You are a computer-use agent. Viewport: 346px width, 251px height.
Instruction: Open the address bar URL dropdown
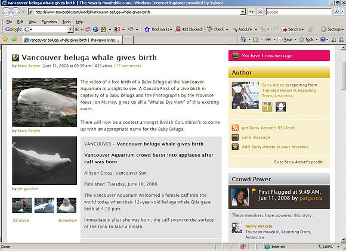pos(243,12)
